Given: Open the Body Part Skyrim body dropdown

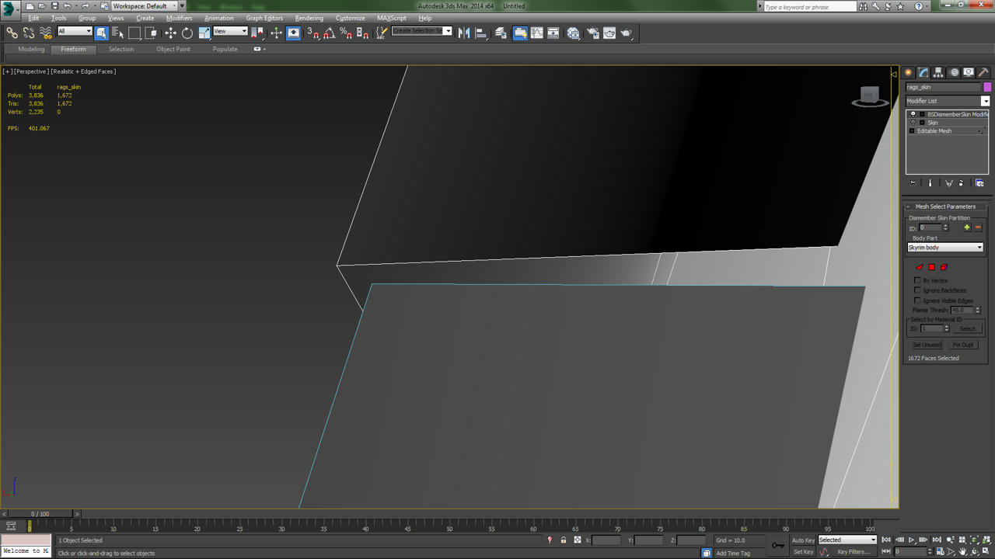Looking at the screenshot, I should (x=945, y=248).
